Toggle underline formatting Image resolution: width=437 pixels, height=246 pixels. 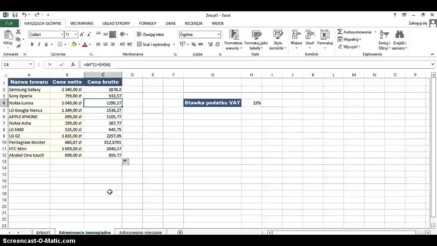(x=46, y=44)
